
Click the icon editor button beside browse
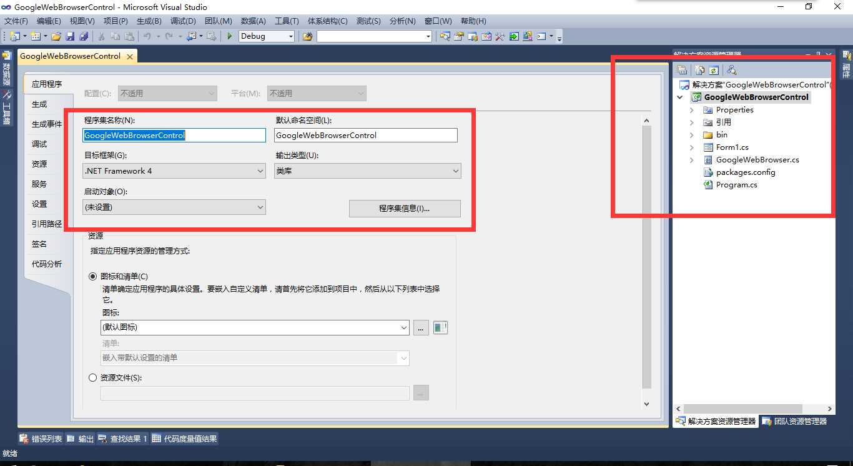pos(441,327)
